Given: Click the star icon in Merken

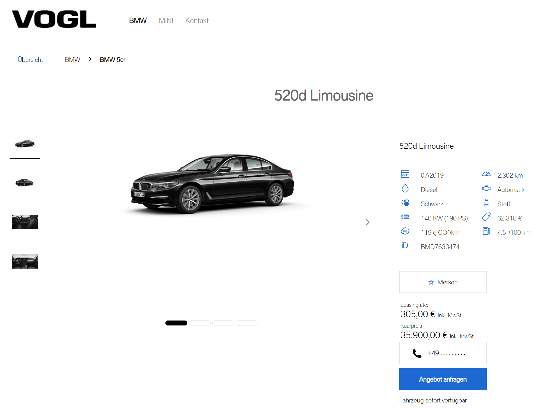Looking at the screenshot, I should pos(431,282).
